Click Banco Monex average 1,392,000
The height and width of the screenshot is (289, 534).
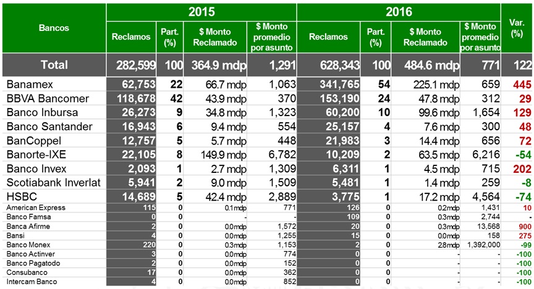(483, 245)
